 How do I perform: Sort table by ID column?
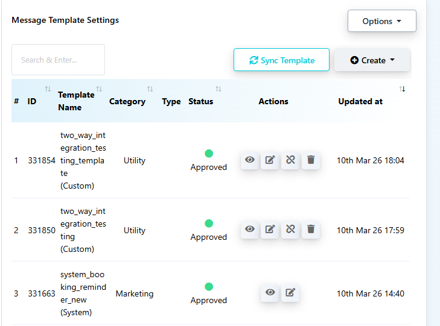pos(32,101)
